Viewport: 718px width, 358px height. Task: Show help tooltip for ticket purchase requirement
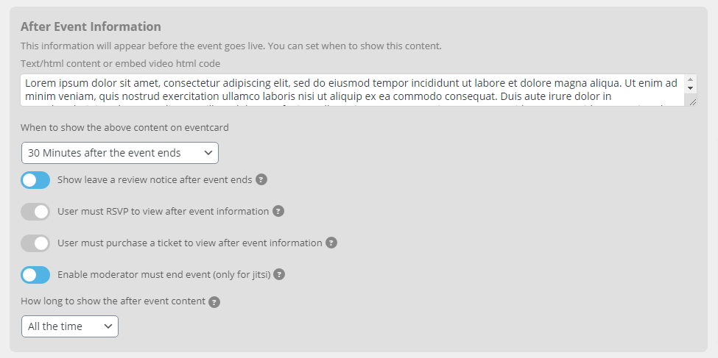(331, 243)
